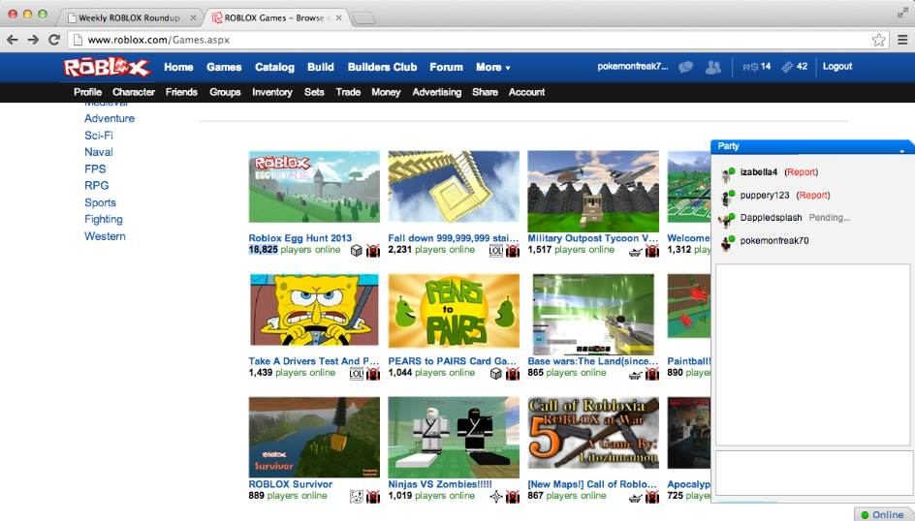
Task: Open the messages chat bubble icon
Action: [x=685, y=67]
